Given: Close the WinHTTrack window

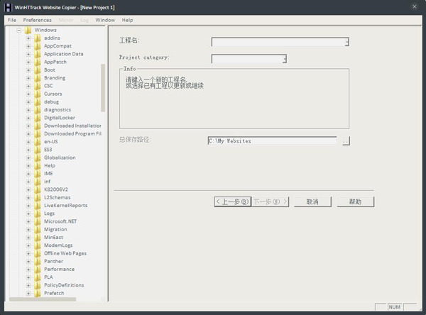Looking at the screenshot, I should (415, 6).
